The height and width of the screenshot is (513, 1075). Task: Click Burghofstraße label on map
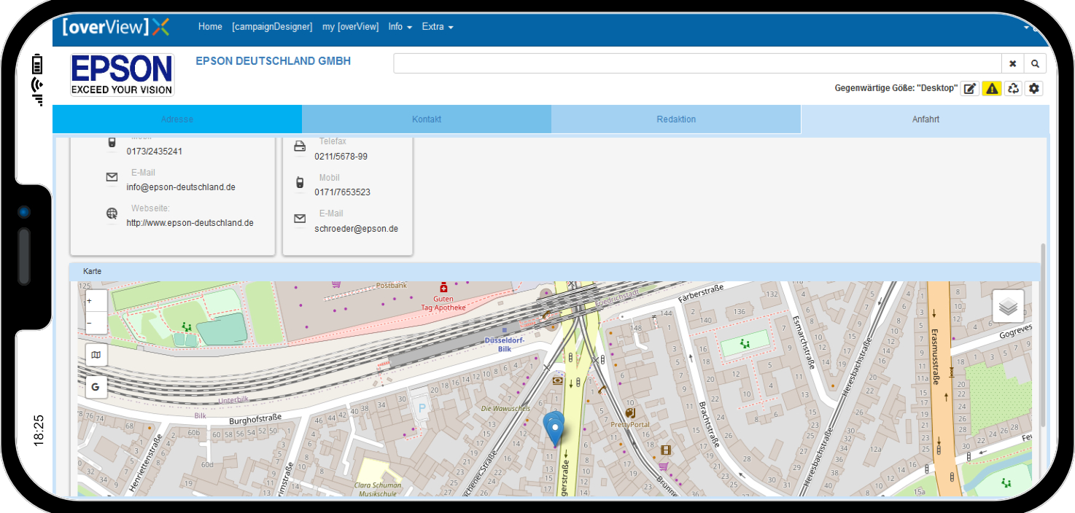coord(255,421)
